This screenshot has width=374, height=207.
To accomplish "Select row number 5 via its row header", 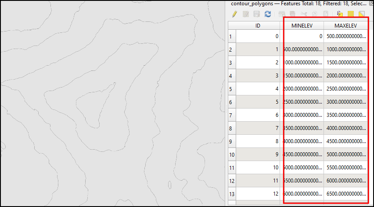I will [232, 89].
